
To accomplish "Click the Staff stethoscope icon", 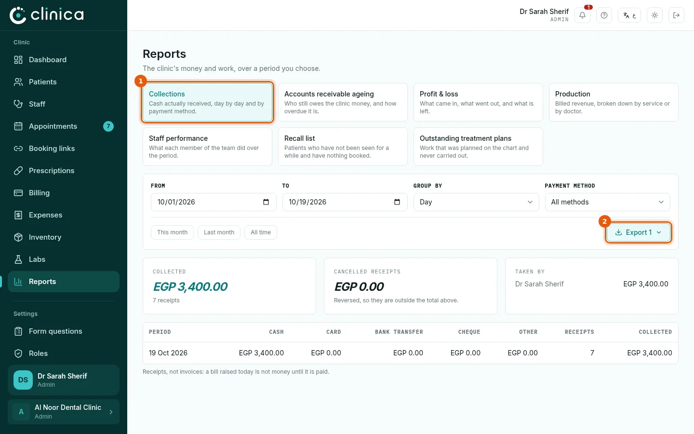I will coord(18,104).
